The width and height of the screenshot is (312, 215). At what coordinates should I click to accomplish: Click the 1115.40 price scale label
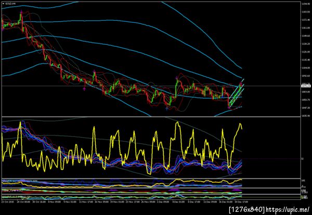click(x=305, y=60)
